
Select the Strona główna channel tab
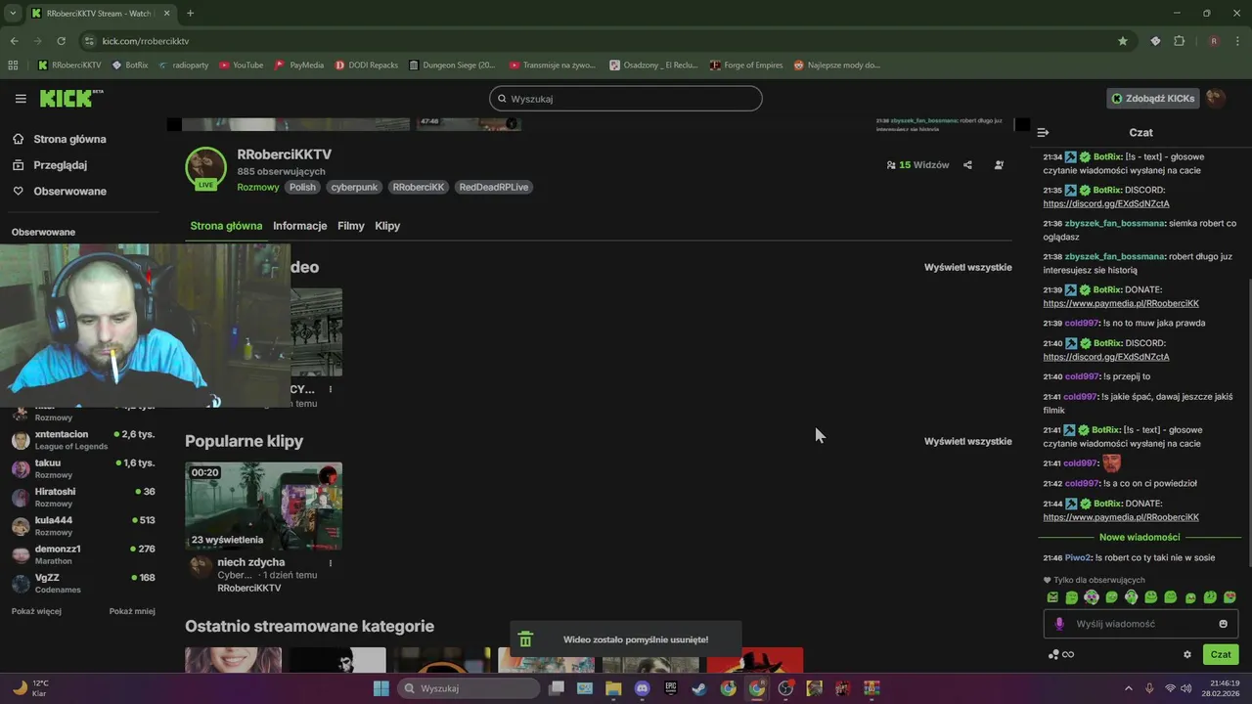(226, 226)
